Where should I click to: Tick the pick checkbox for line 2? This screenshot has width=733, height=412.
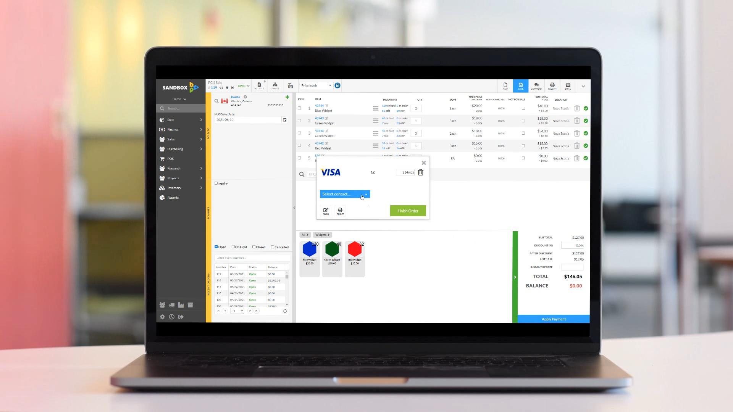coord(299,121)
